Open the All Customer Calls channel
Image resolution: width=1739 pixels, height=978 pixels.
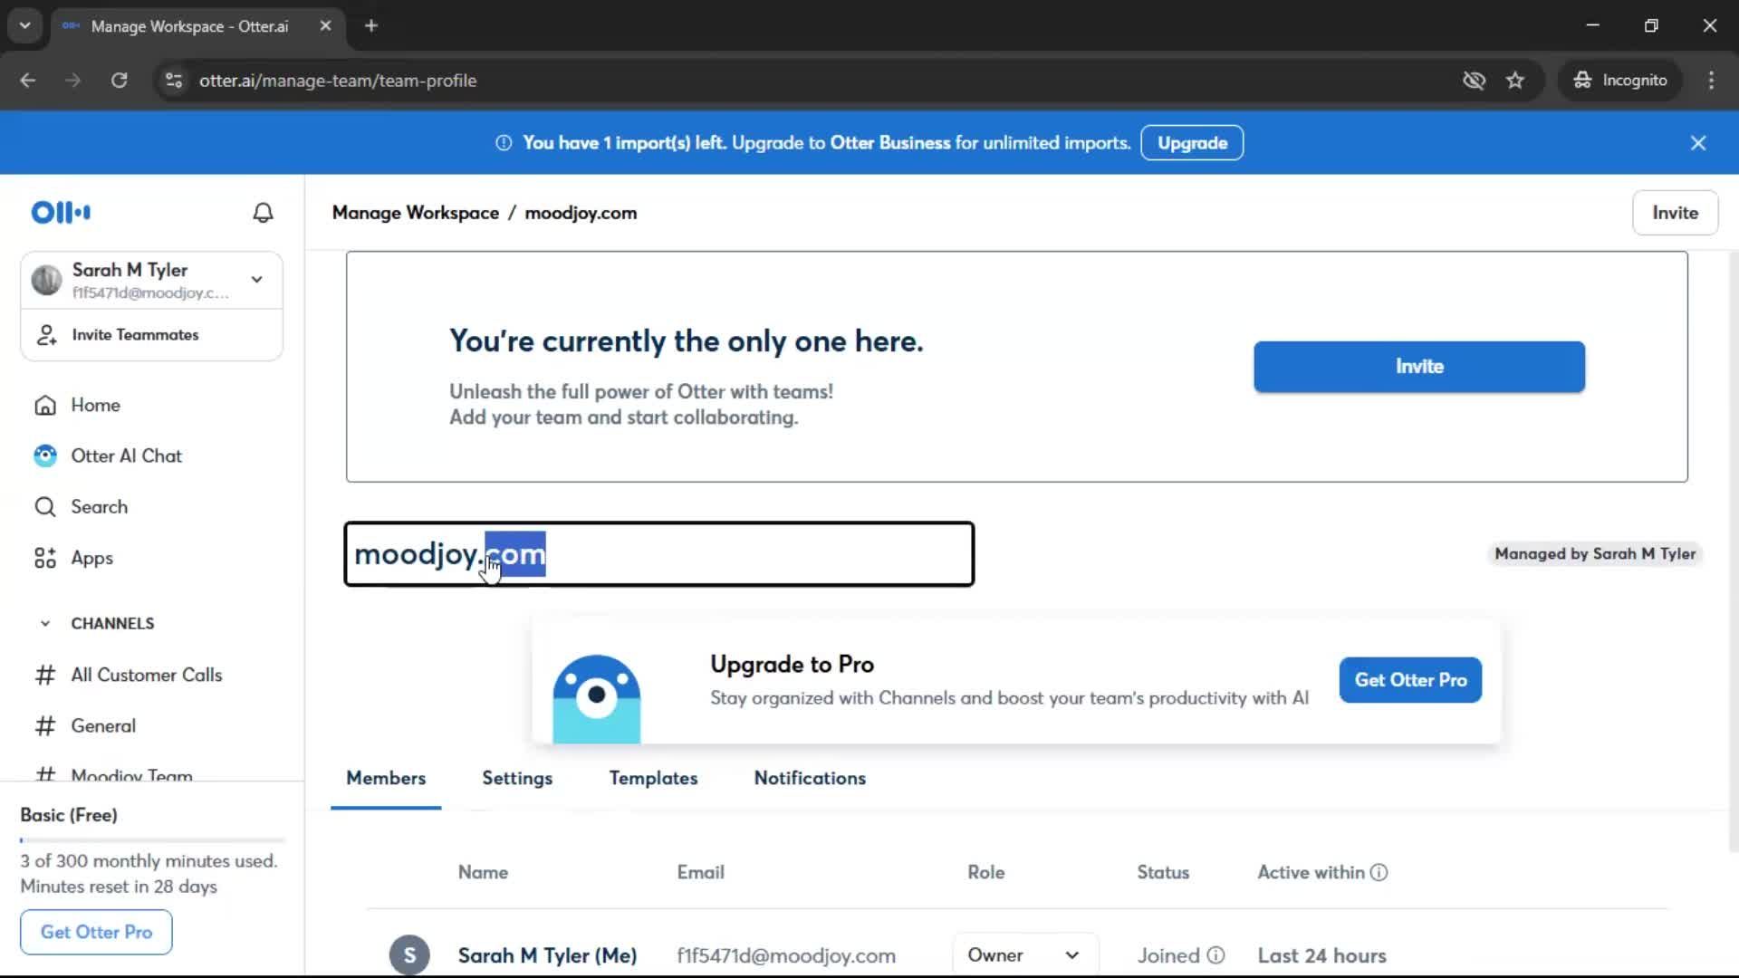click(x=129, y=675)
